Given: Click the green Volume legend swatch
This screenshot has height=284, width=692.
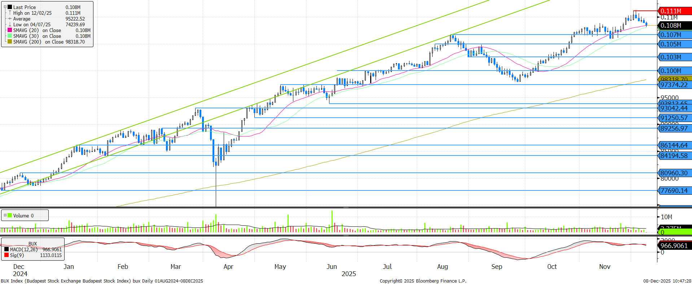Looking at the screenshot, I should 10,215.
